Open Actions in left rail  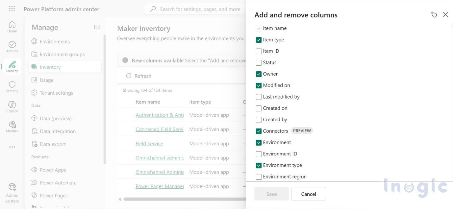[12, 47]
